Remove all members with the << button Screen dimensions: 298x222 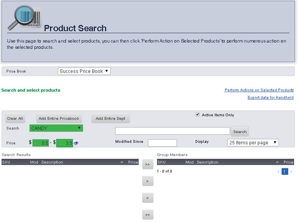147,215
